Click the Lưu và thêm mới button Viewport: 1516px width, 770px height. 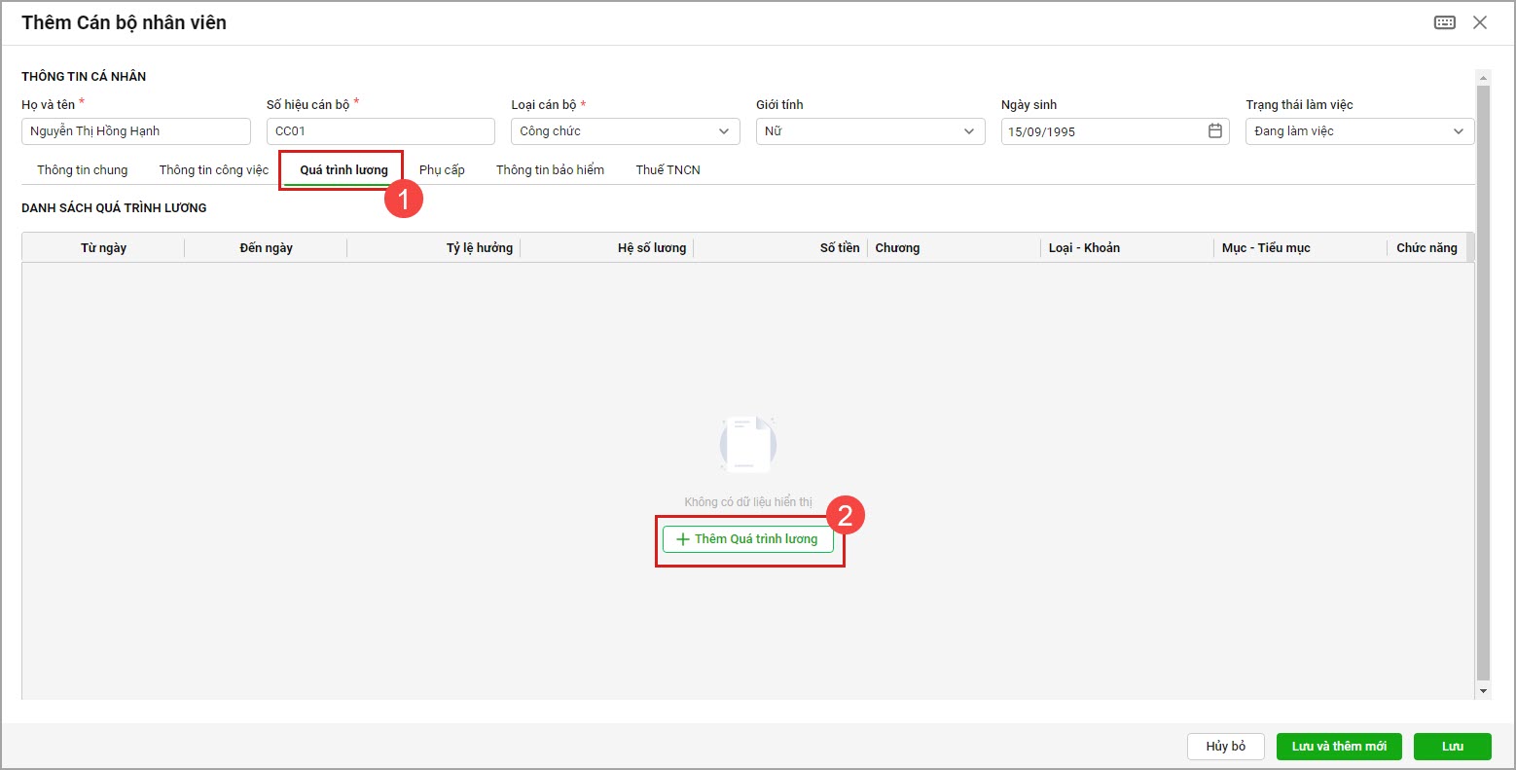pyautogui.click(x=1339, y=747)
